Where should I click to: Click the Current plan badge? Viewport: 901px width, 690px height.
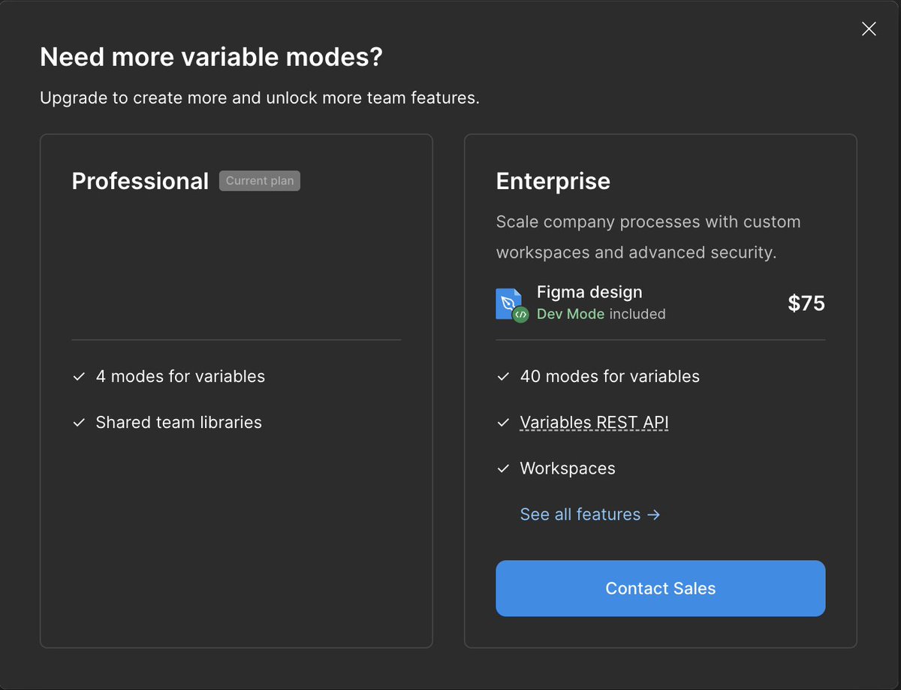260,181
